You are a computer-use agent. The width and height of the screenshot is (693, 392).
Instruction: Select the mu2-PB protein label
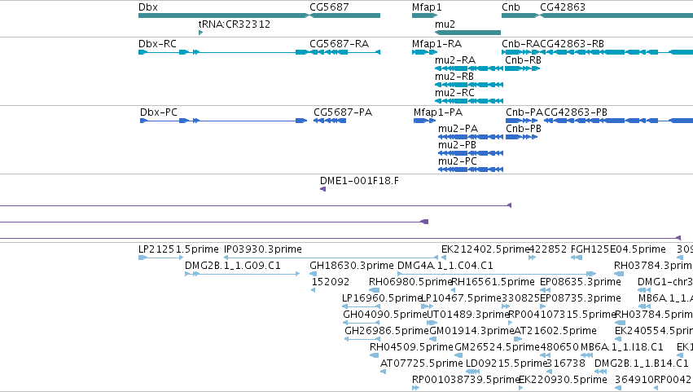point(457,145)
